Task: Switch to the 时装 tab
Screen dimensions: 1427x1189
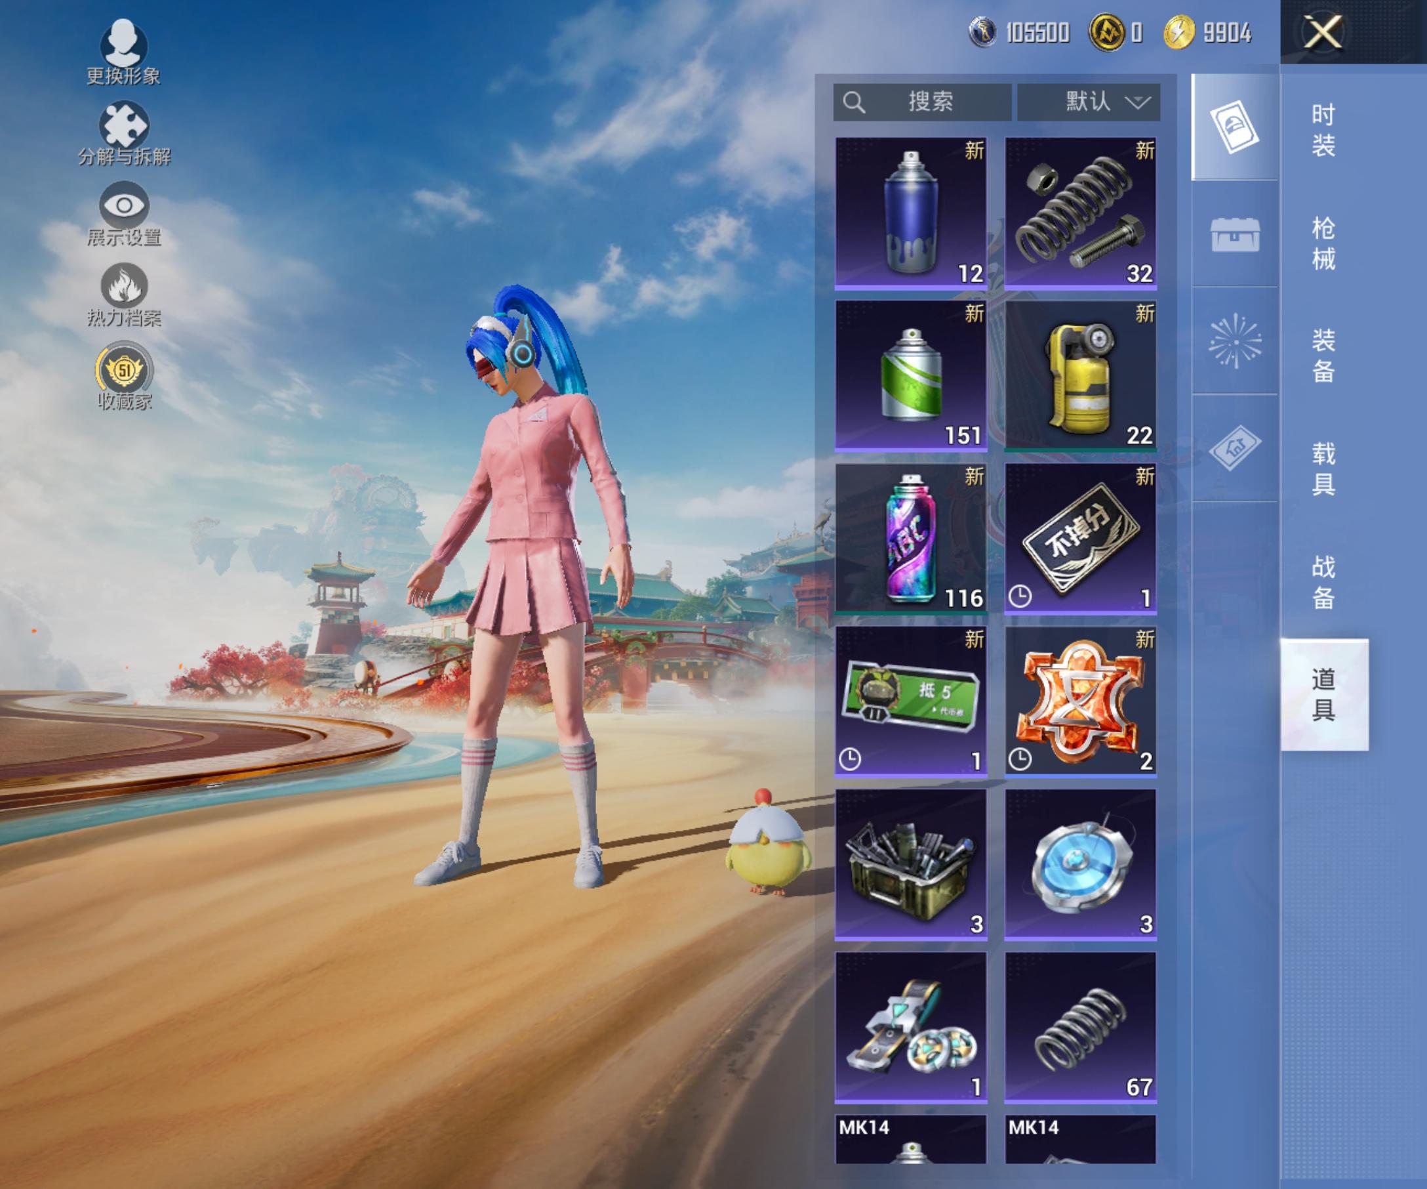Action: (1322, 129)
